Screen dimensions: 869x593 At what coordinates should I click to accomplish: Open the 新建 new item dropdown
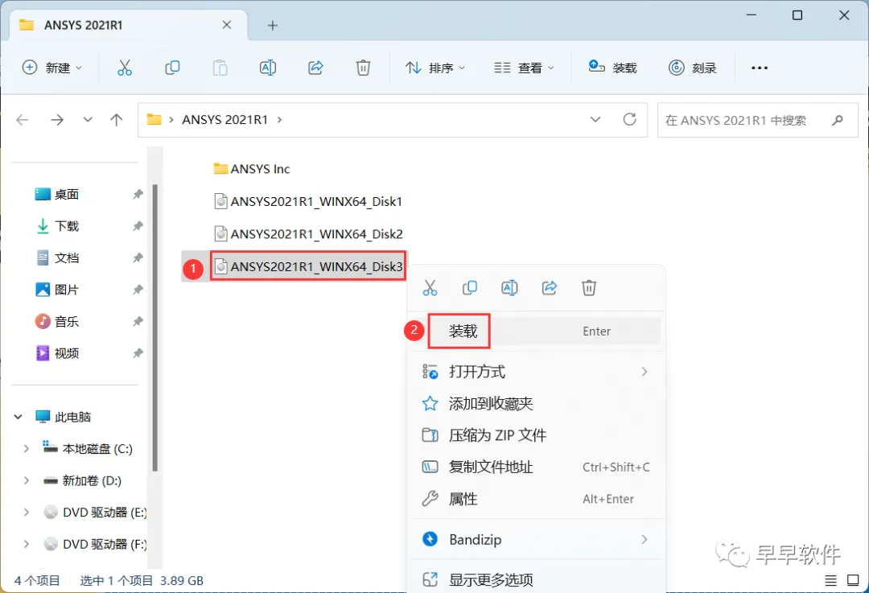[x=52, y=68]
